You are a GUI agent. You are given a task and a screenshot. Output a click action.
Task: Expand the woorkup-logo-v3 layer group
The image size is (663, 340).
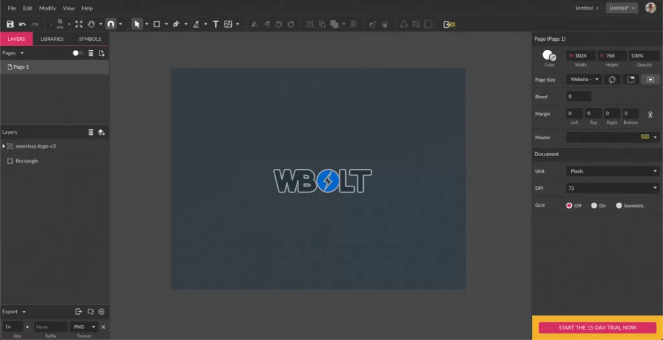pyautogui.click(x=4, y=146)
